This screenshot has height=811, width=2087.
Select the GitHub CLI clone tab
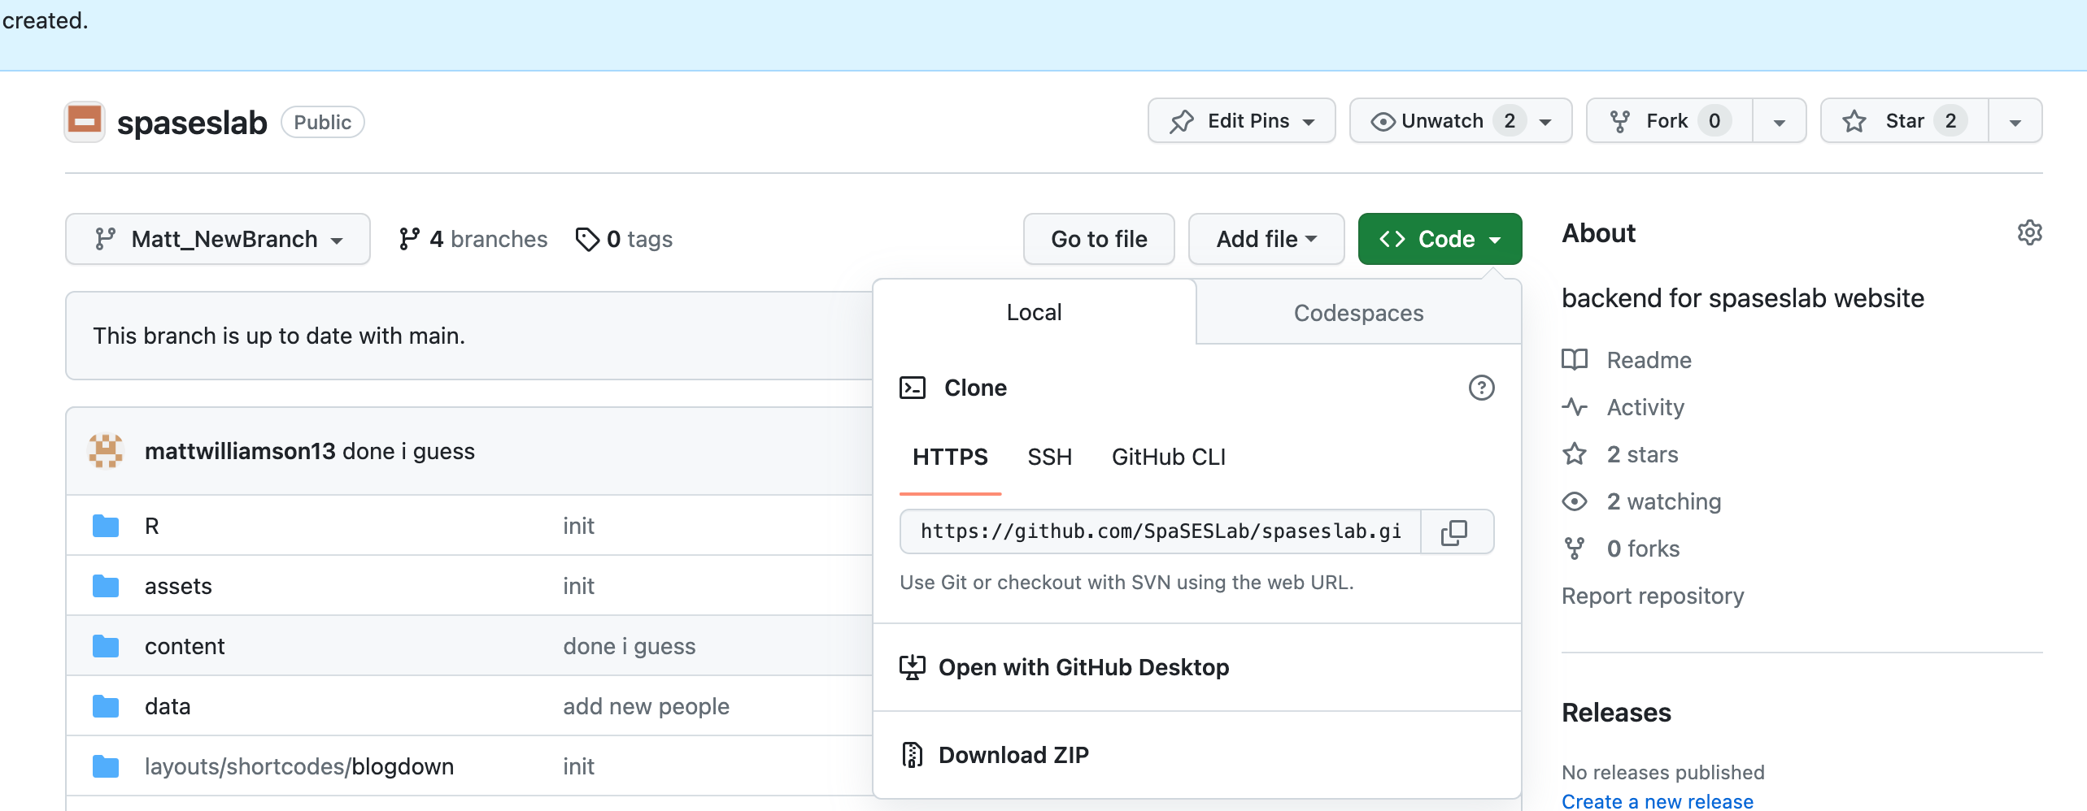tap(1168, 458)
